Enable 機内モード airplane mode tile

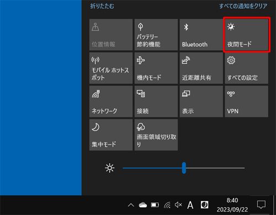(x=156, y=68)
